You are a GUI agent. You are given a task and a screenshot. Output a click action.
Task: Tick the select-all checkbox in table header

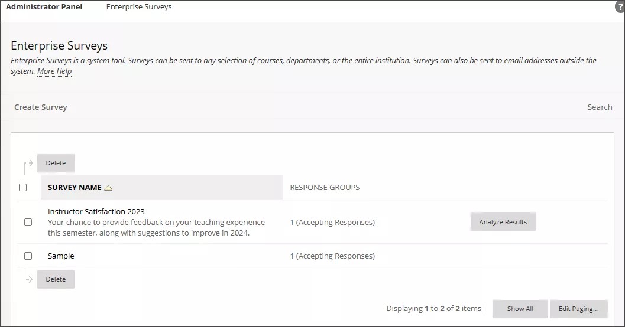click(23, 188)
